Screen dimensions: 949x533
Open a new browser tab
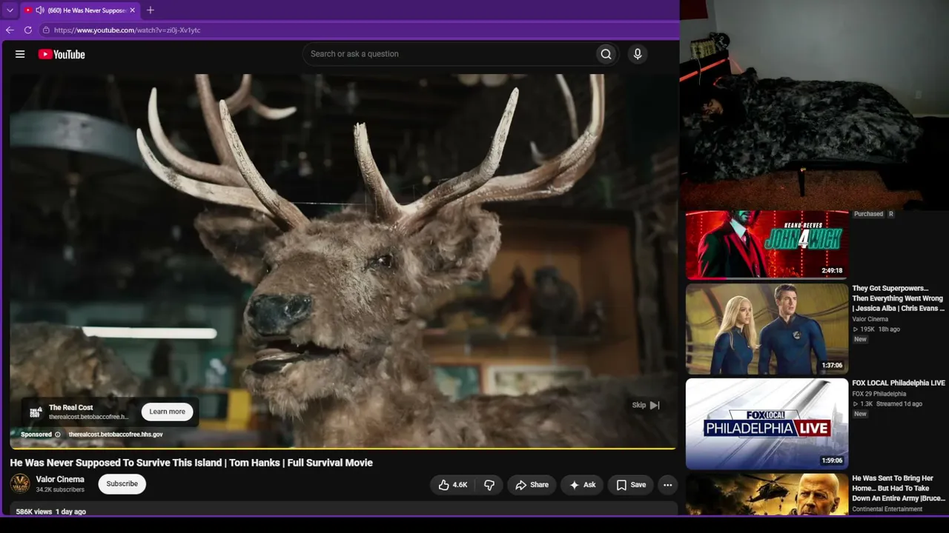[151, 10]
